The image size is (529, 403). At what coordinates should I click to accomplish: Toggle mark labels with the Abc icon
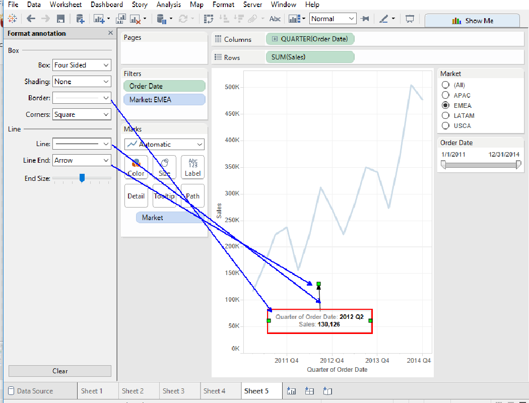coord(275,19)
